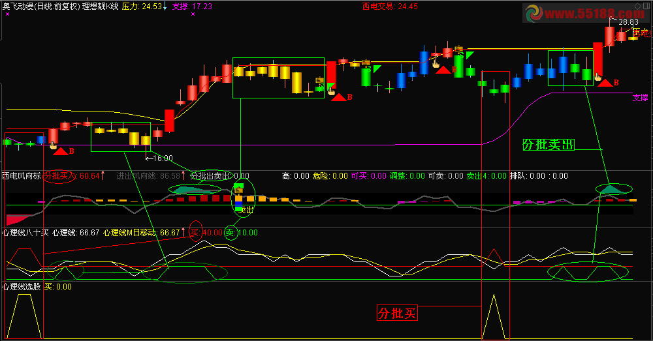Select the leftmost red B buy triangle

(x=61, y=151)
